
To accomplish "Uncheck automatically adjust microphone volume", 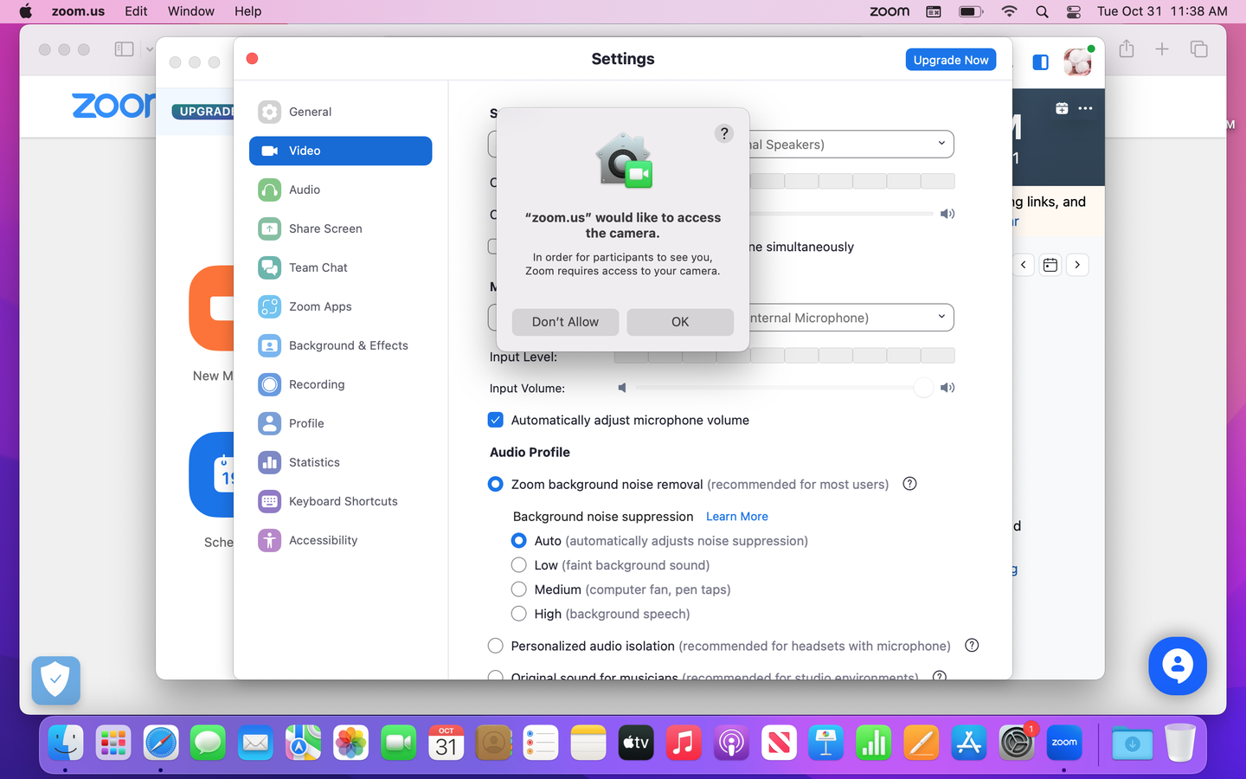I will click(x=495, y=420).
